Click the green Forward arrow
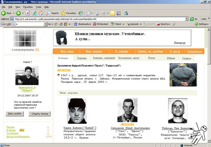The width and height of the screenshot is (211, 147). pyautogui.click(x=18, y=13)
